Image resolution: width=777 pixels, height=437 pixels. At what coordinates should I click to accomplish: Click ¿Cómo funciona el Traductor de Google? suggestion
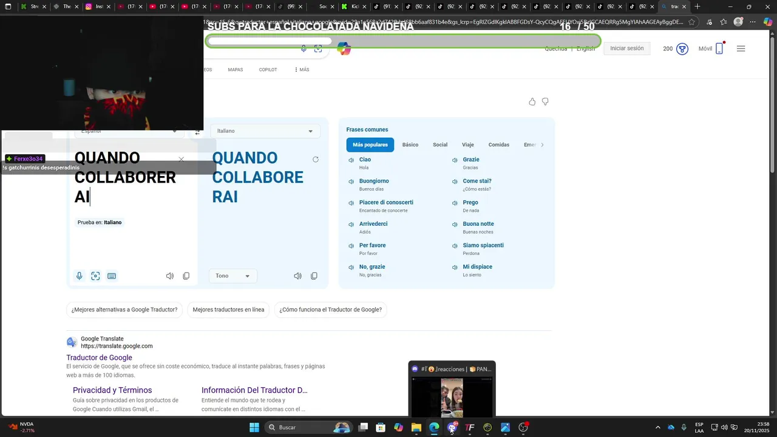coord(331,310)
